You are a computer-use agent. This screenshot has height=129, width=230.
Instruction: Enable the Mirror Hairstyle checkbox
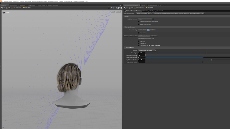[x=139, y=33]
